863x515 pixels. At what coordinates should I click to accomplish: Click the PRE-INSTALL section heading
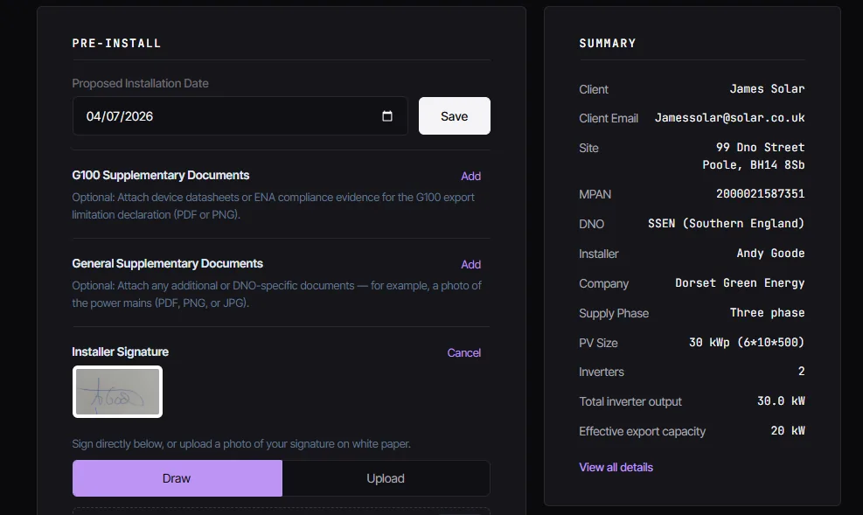tap(116, 43)
